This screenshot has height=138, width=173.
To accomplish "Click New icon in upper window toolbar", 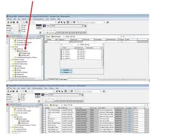I will click(8, 22).
